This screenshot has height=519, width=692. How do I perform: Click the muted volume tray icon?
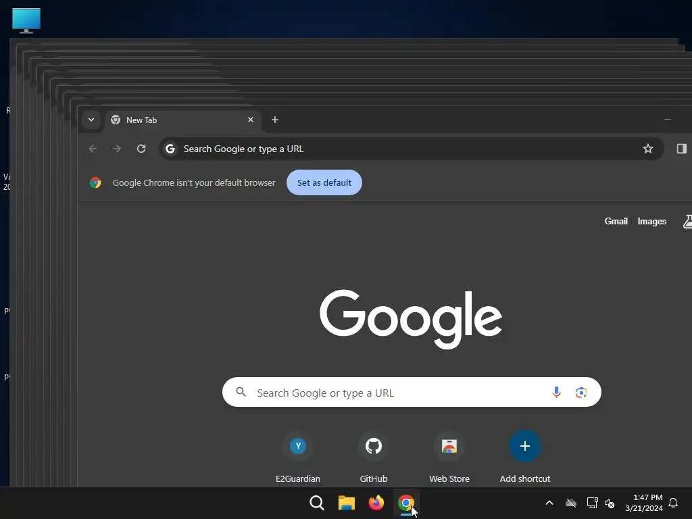coord(610,503)
